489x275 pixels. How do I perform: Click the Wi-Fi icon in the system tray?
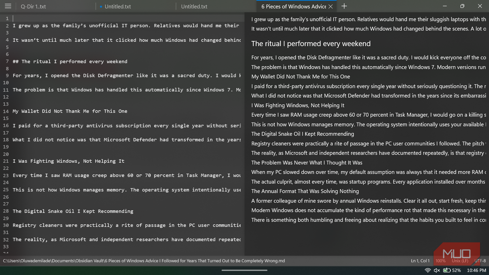[428, 270]
